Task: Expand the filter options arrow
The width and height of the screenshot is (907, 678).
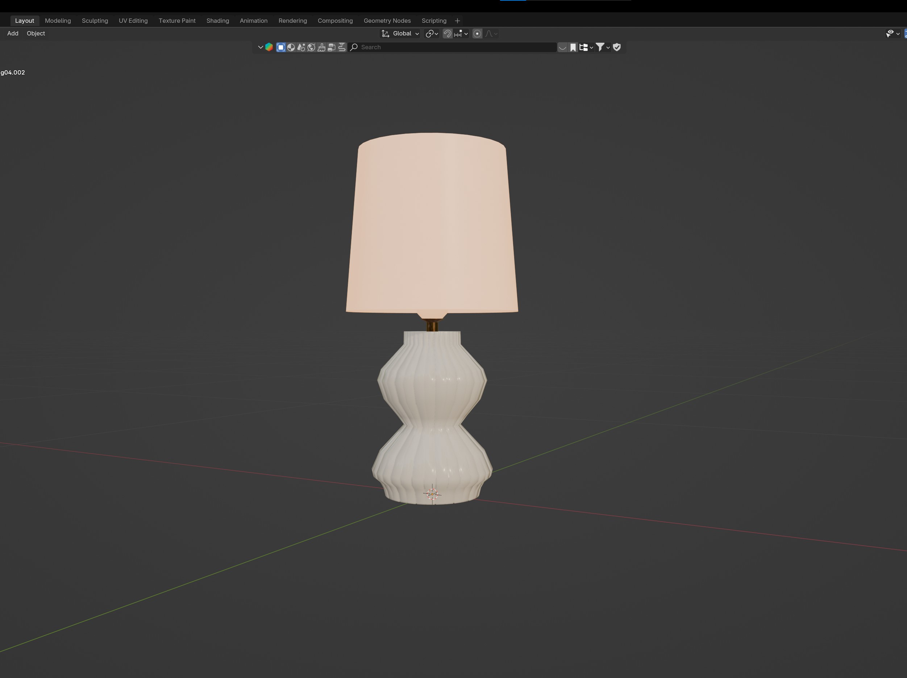Action: pyautogui.click(x=608, y=47)
